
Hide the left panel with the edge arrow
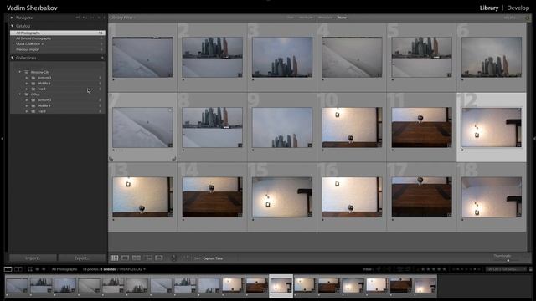click(x=2, y=139)
